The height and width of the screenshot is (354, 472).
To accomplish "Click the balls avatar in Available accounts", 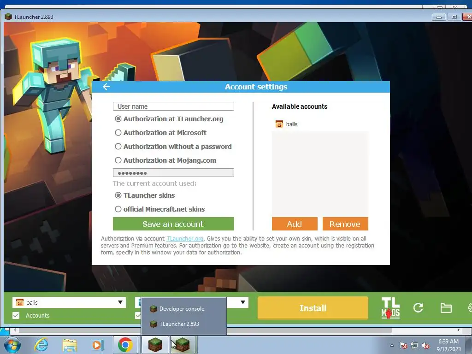I will (x=279, y=124).
